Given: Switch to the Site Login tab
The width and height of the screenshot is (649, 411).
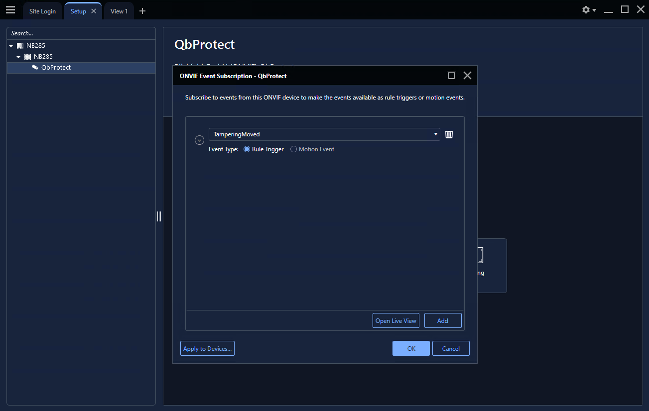Looking at the screenshot, I should [42, 11].
